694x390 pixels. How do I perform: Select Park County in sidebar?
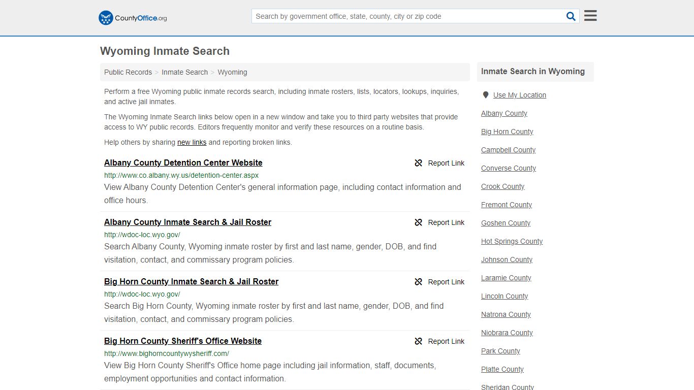coord(500,351)
